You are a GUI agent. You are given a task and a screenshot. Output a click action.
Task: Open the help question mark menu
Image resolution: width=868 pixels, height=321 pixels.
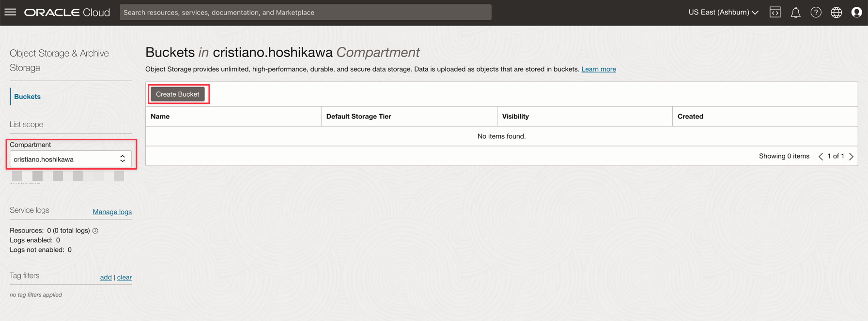click(816, 13)
